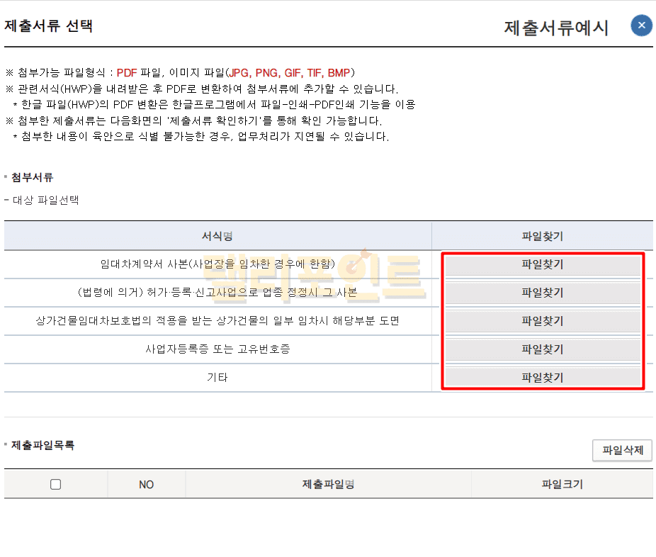This screenshot has height=557, width=656.
Task: Select the 임대차계약서 사본 row label
Action: point(217,264)
